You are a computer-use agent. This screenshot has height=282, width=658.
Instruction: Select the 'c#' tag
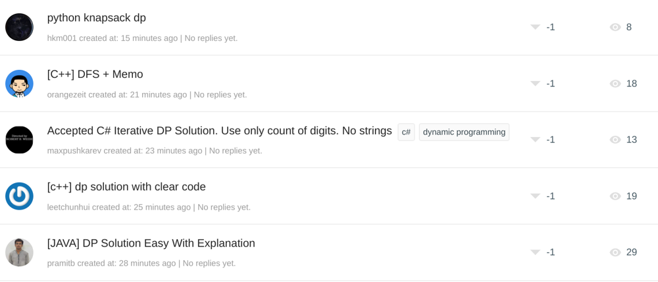coord(406,132)
